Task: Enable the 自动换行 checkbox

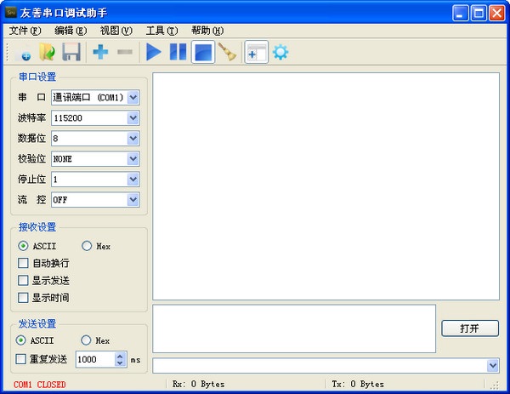Action: (x=24, y=263)
